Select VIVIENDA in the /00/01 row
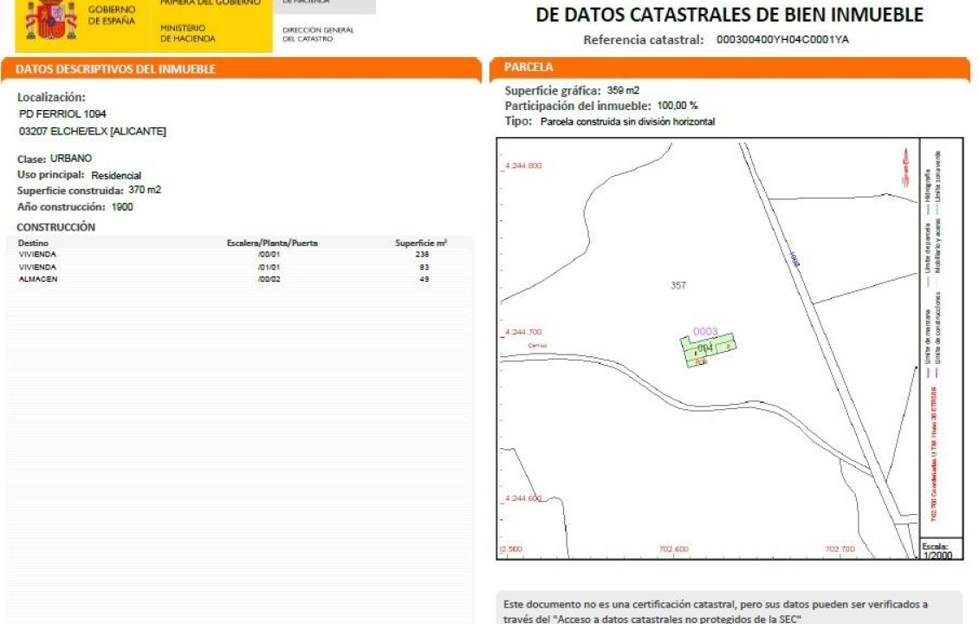 37,254
